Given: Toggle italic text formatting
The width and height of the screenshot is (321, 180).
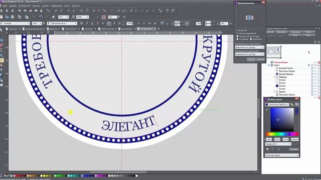Looking at the screenshot, I should click(x=87, y=23).
